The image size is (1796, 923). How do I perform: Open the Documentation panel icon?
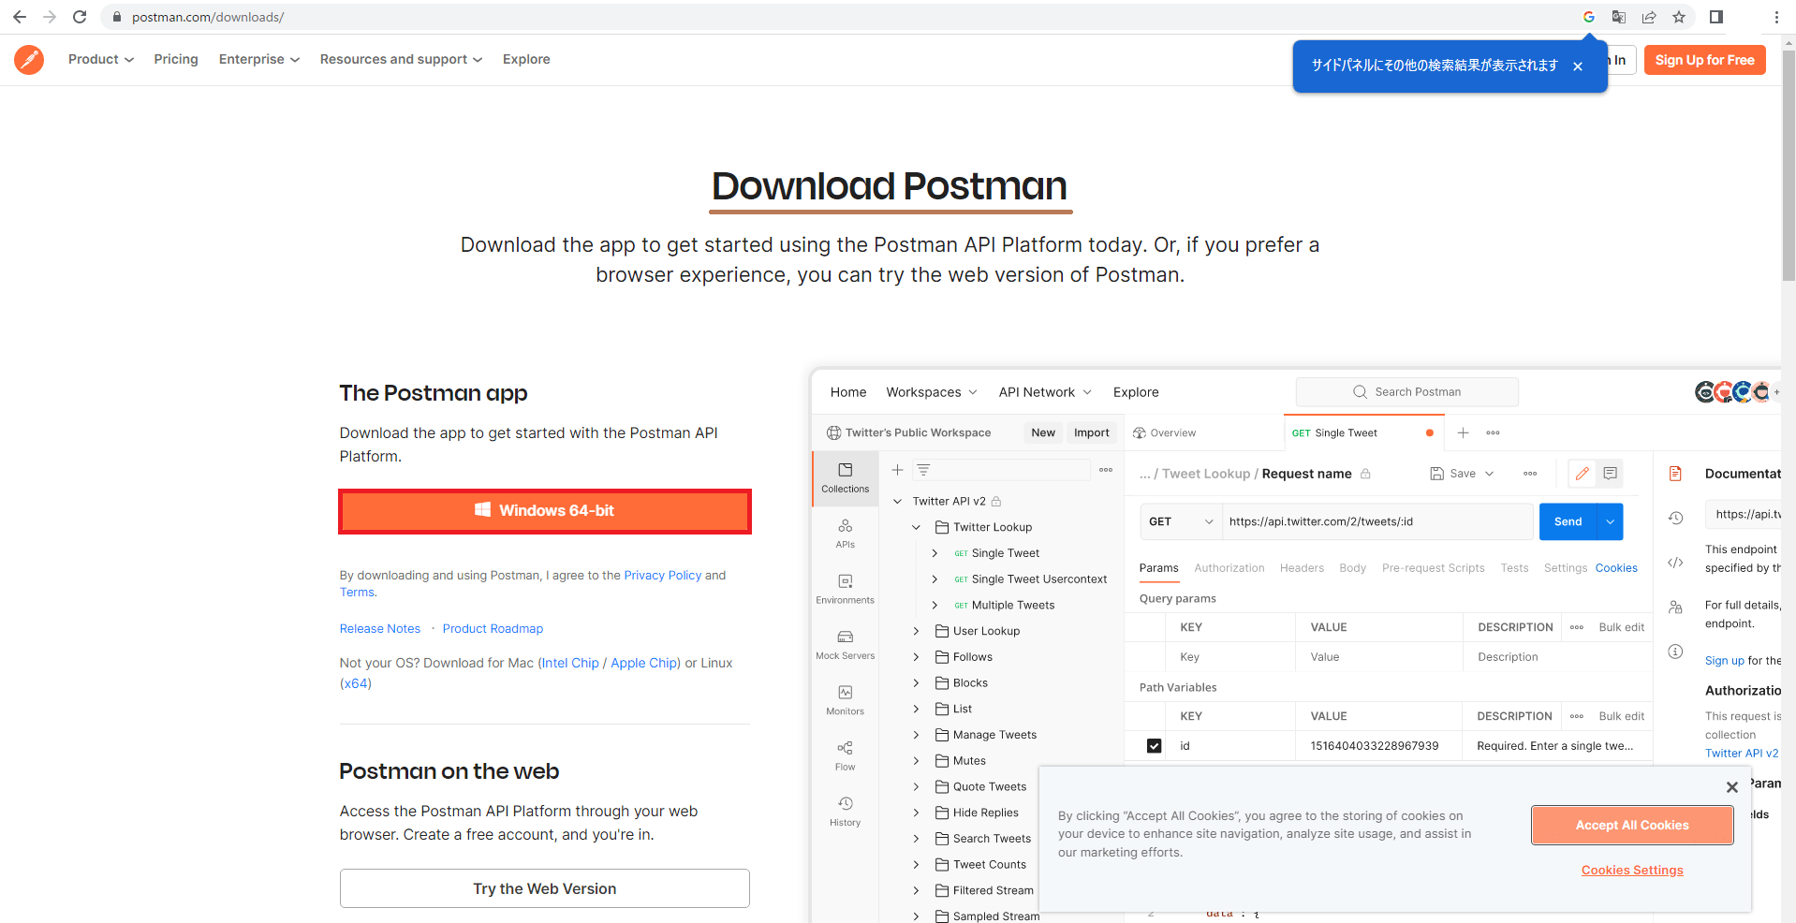1676,474
